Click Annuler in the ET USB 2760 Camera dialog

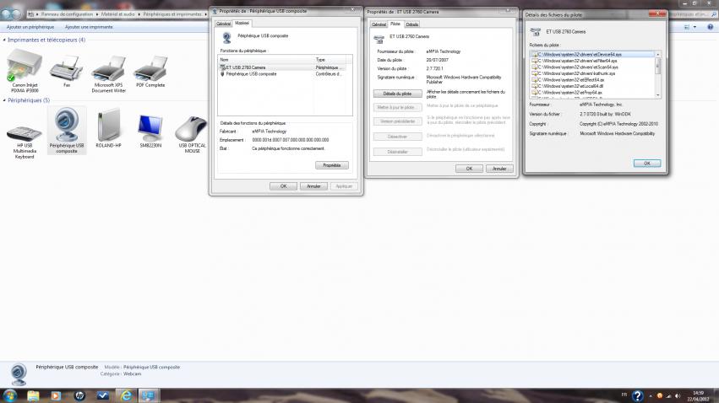coord(499,169)
